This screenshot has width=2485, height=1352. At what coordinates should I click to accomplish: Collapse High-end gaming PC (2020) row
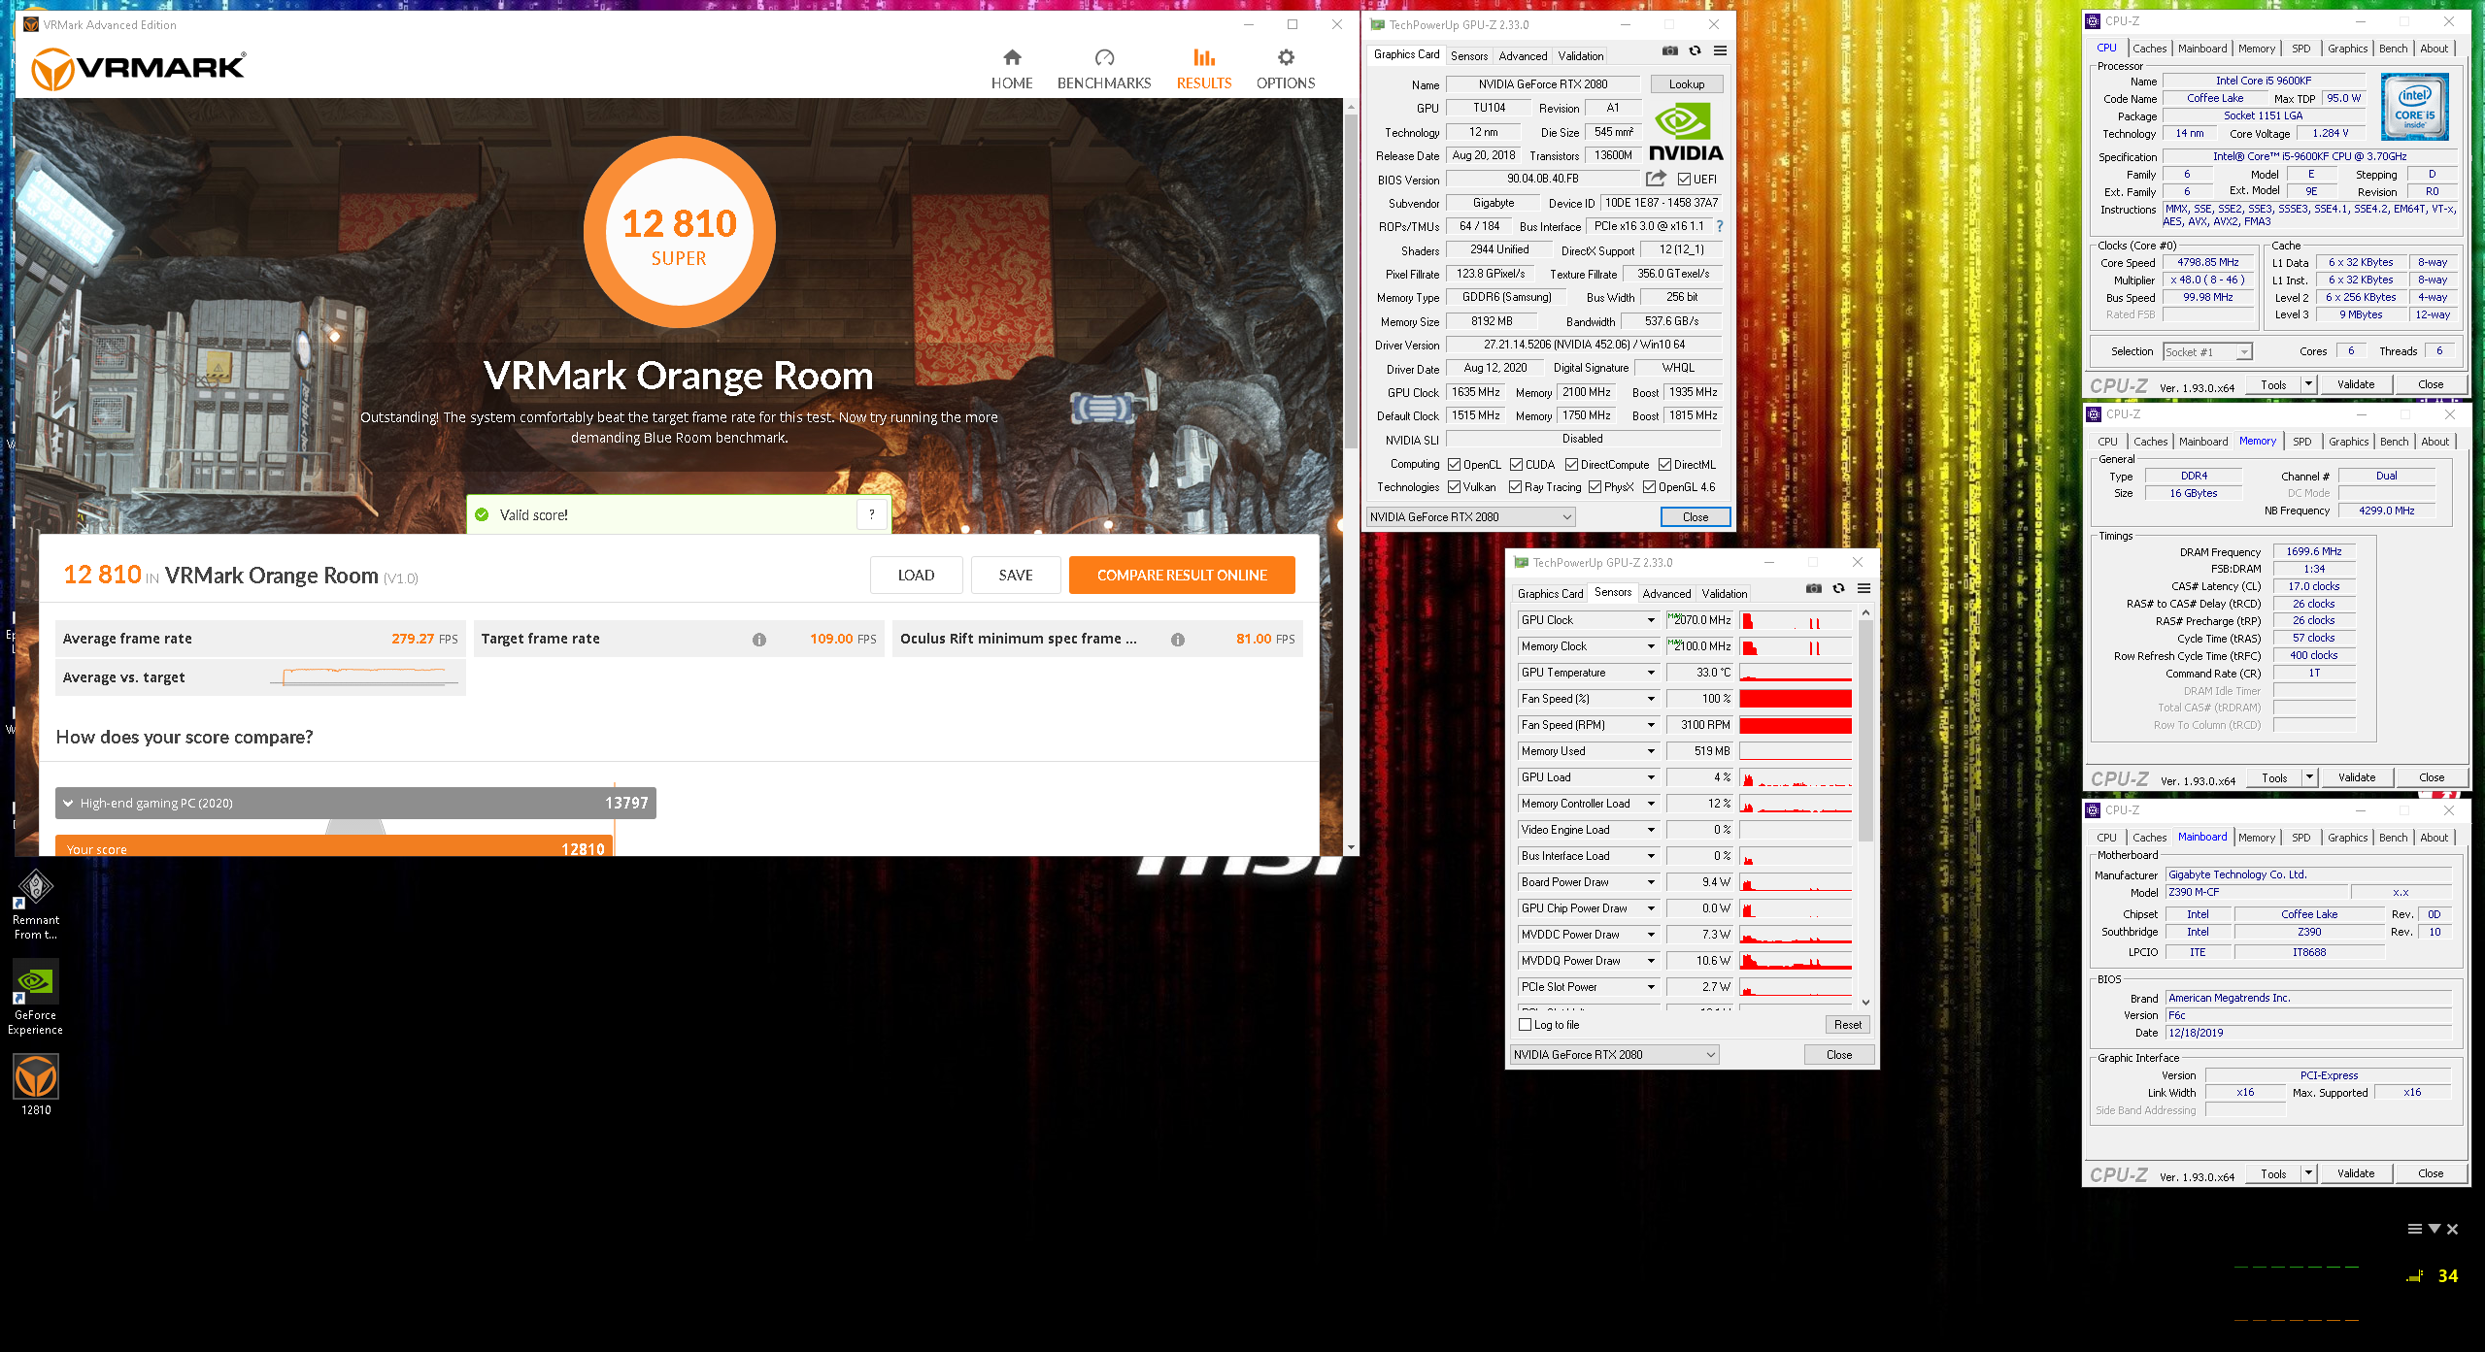coord(355,803)
